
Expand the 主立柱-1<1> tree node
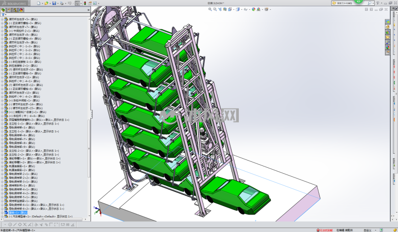pos(2,124)
